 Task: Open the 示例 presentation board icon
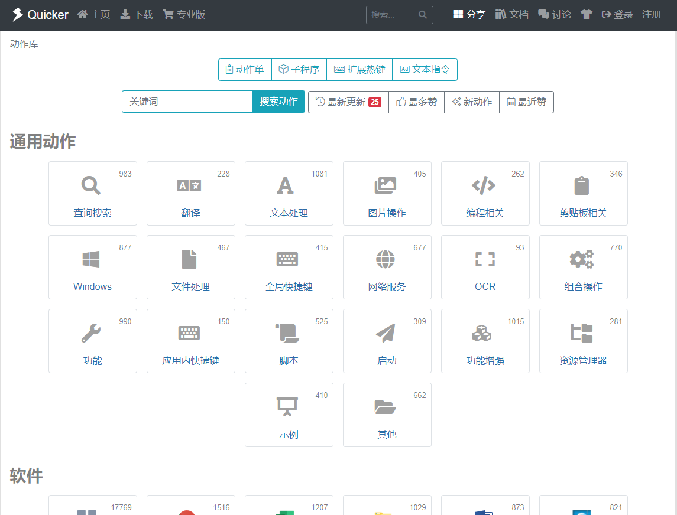click(x=287, y=407)
